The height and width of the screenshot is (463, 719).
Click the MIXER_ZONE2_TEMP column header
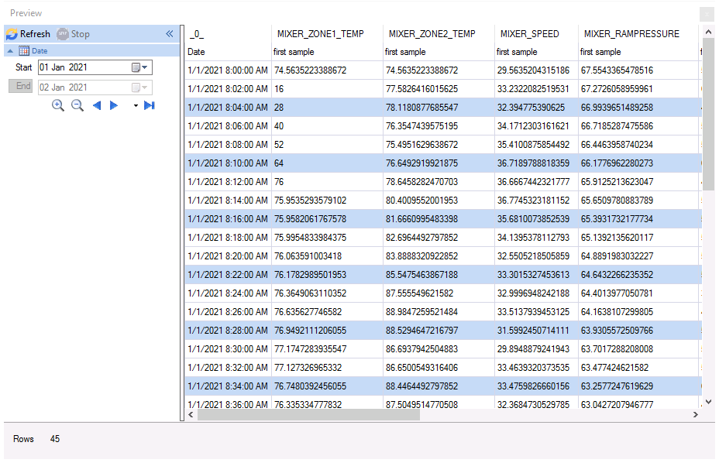click(432, 34)
